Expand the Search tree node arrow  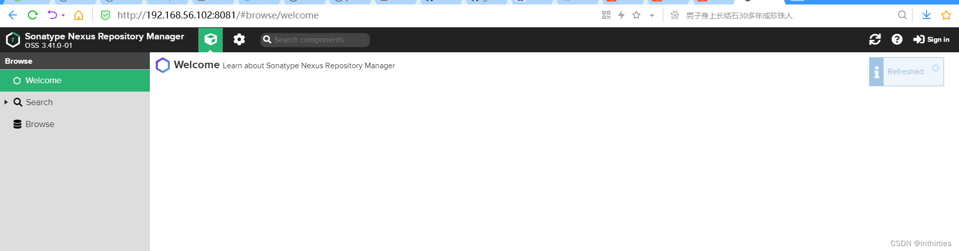(6, 102)
